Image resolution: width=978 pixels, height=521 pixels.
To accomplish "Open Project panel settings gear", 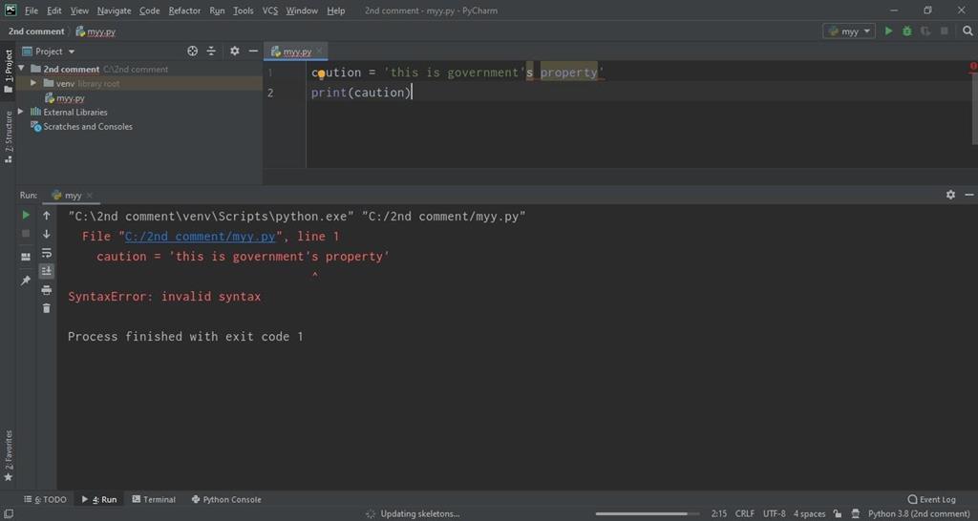I will (x=235, y=52).
